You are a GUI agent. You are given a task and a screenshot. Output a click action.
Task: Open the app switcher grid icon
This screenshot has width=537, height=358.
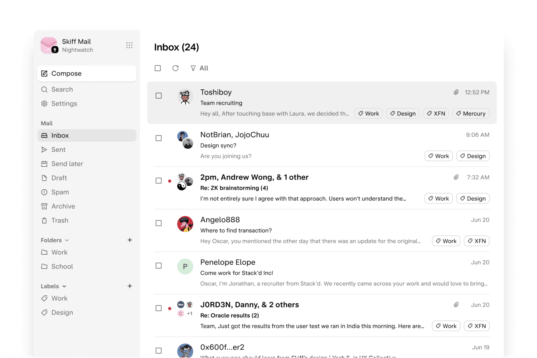[129, 45]
